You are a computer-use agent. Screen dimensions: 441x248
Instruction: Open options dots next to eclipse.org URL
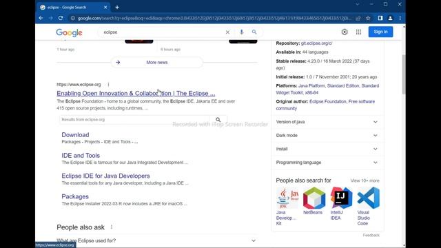click(x=108, y=84)
